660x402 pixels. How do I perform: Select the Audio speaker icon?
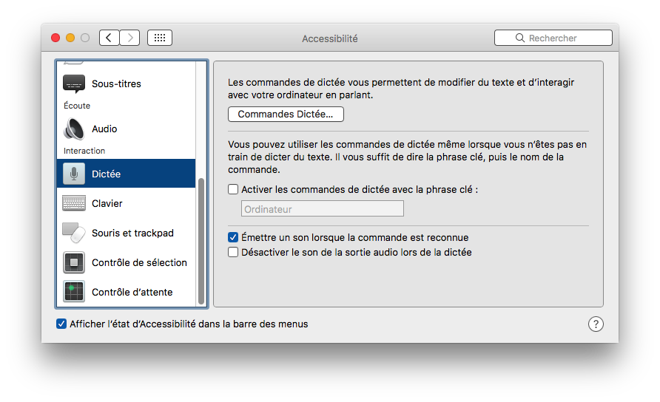(74, 129)
